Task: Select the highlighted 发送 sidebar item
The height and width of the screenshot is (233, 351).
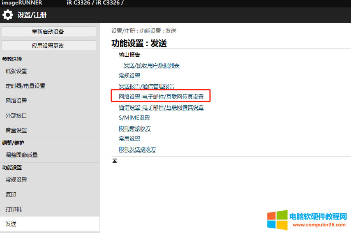Action: tap(50, 224)
